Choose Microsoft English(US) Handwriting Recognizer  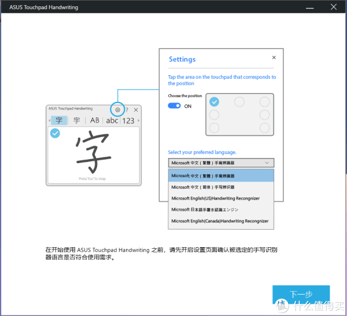pyautogui.click(x=221, y=199)
